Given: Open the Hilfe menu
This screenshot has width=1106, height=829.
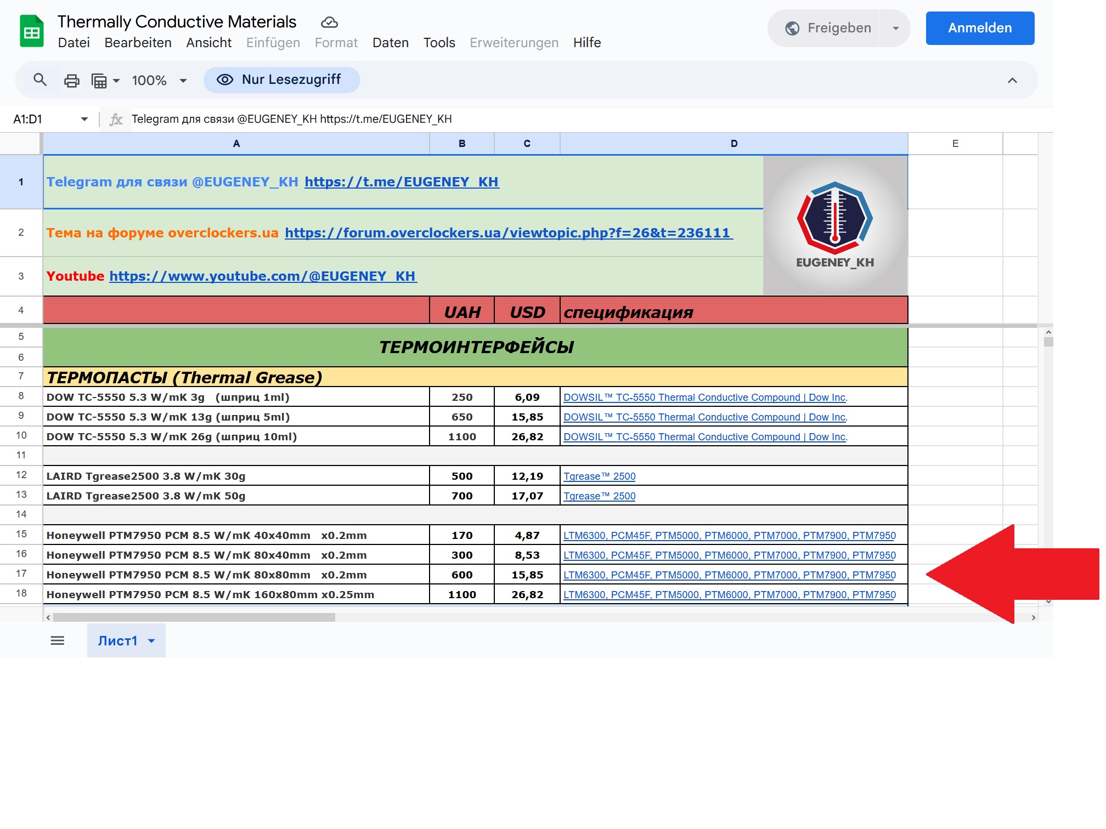Looking at the screenshot, I should [x=587, y=43].
